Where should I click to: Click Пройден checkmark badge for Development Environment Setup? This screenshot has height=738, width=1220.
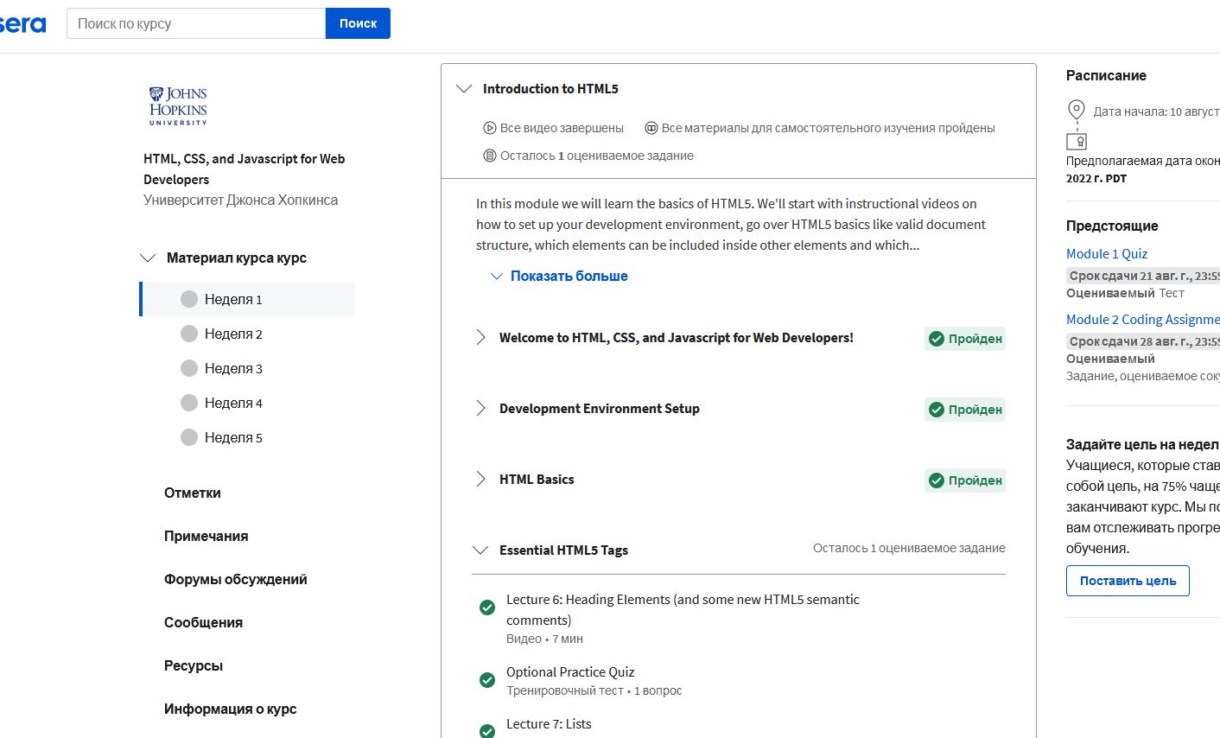click(x=965, y=410)
